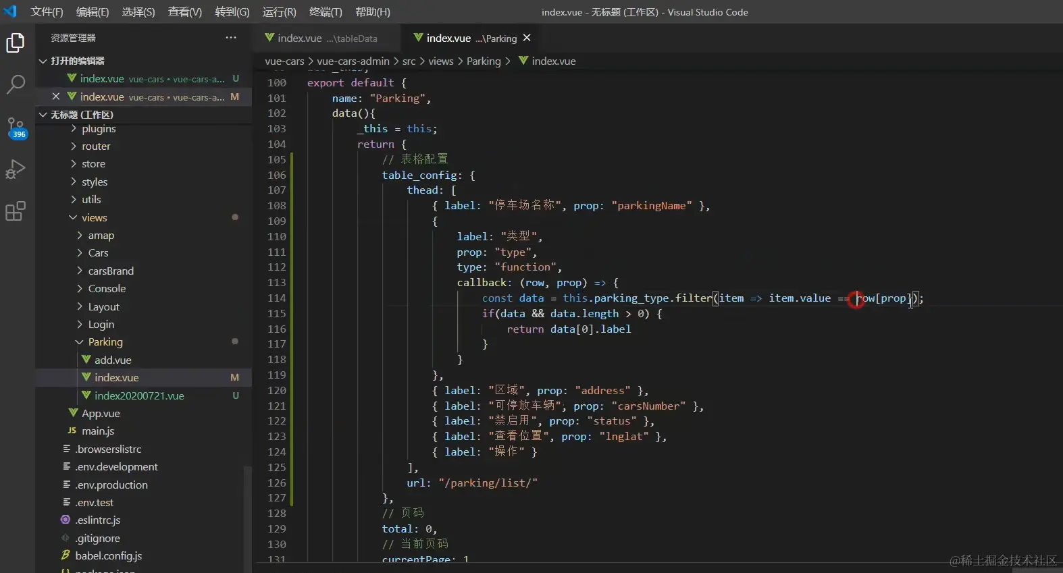The height and width of the screenshot is (573, 1063).
Task: Expand the Login folder
Action: [x=80, y=324]
